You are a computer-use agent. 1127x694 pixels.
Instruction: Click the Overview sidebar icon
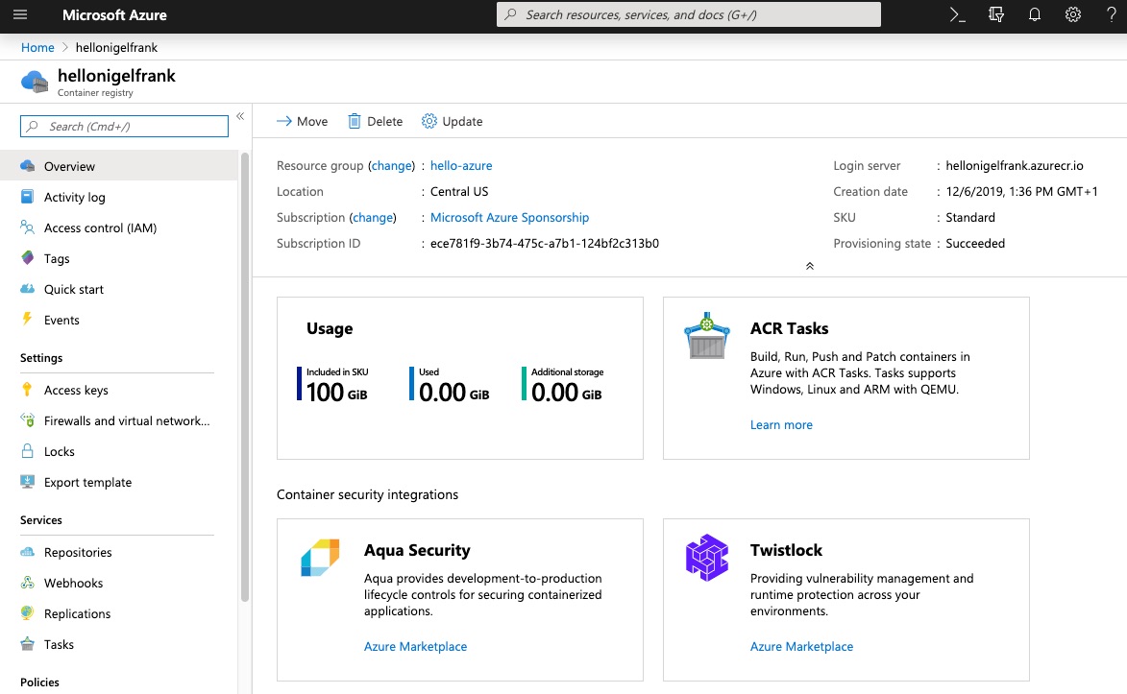pyautogui.click(x=27, y=166)
